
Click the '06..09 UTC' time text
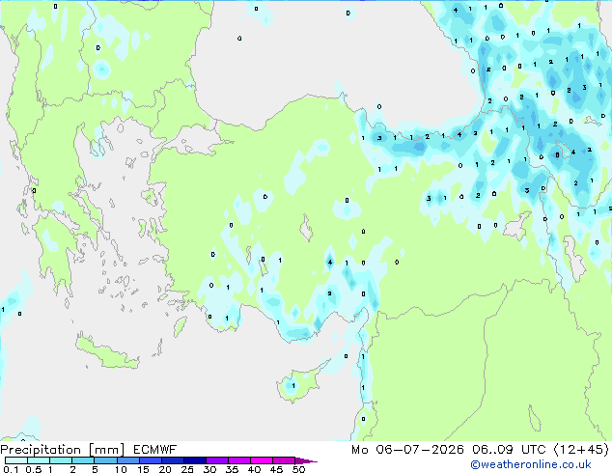[x=509, y=450]
